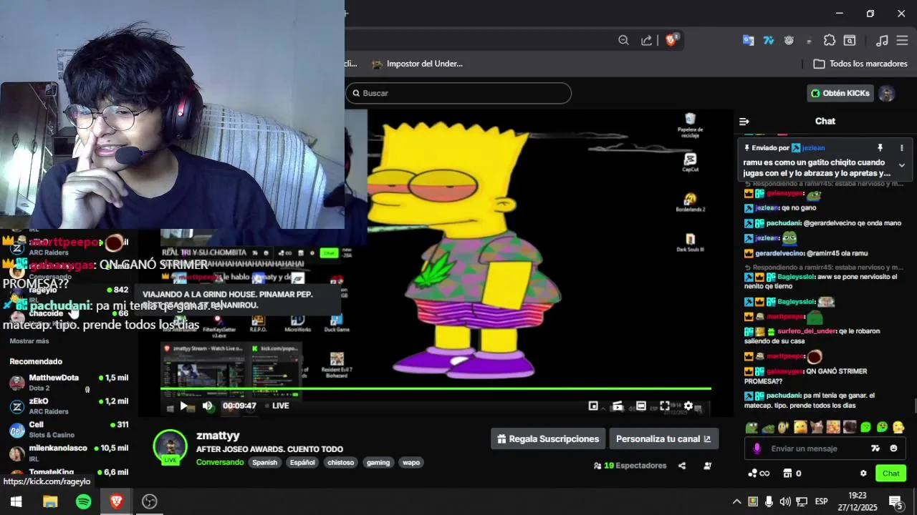The height and width of the screenshot is (515, 917).
Task: Click the share stream icon
Action: 682,466
